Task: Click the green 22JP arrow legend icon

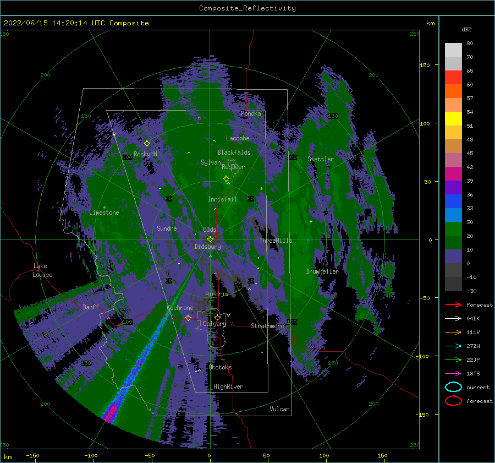Action: pos(453,359)
